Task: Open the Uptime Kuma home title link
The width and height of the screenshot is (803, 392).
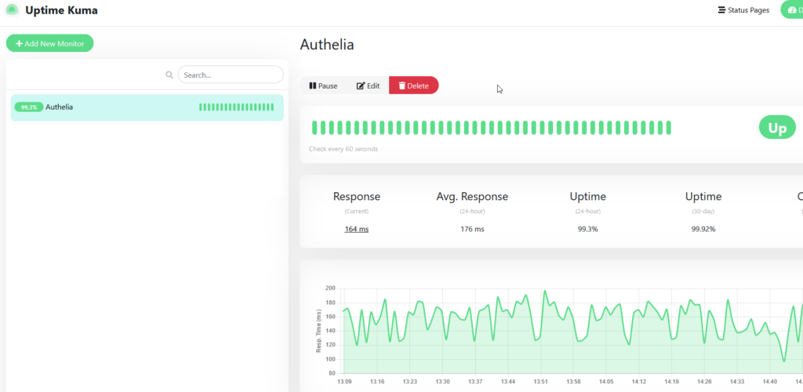Action: [61, 9]
